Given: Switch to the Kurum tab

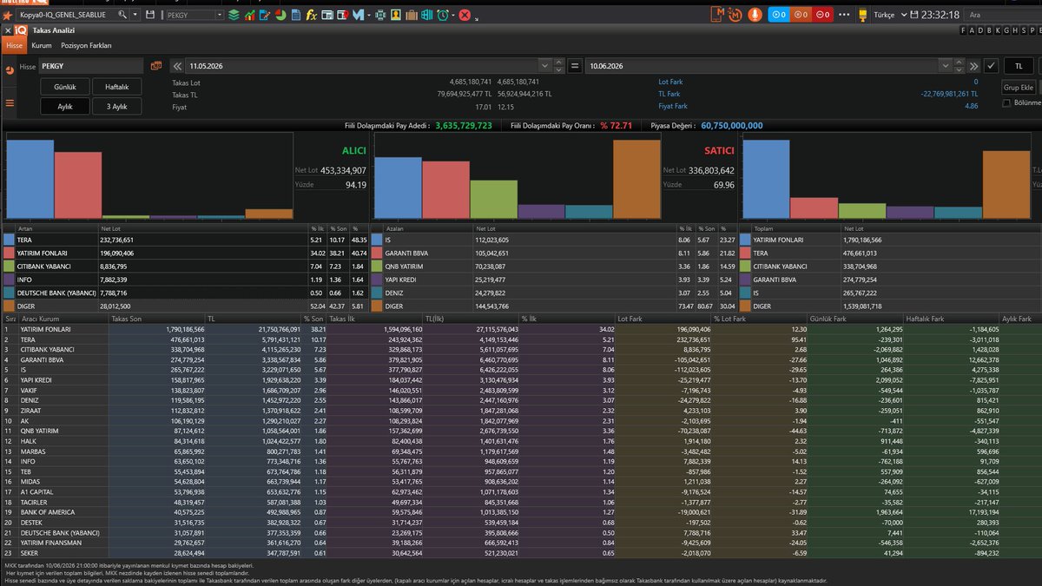Looking at the screenshot, I should (42, 45).
